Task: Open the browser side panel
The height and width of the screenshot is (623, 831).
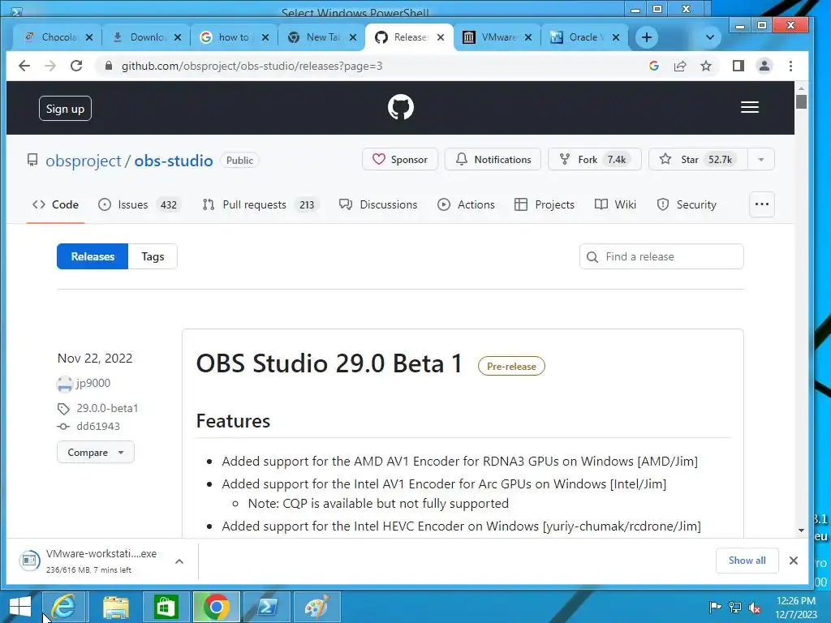Action: pyautogui.click(x=738, y=66)
